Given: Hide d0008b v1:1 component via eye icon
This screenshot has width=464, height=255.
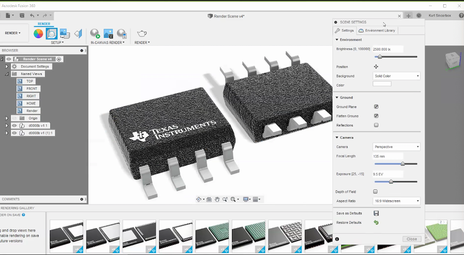Looking at the screenshot, I should click(x=14, y=126).
